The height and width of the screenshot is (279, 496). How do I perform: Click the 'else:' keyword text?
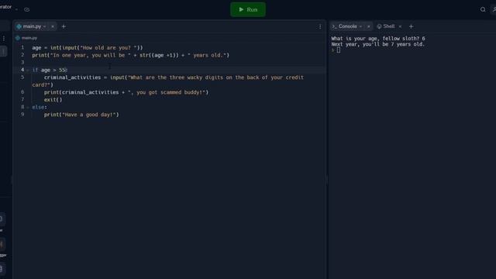coord(40,107)
